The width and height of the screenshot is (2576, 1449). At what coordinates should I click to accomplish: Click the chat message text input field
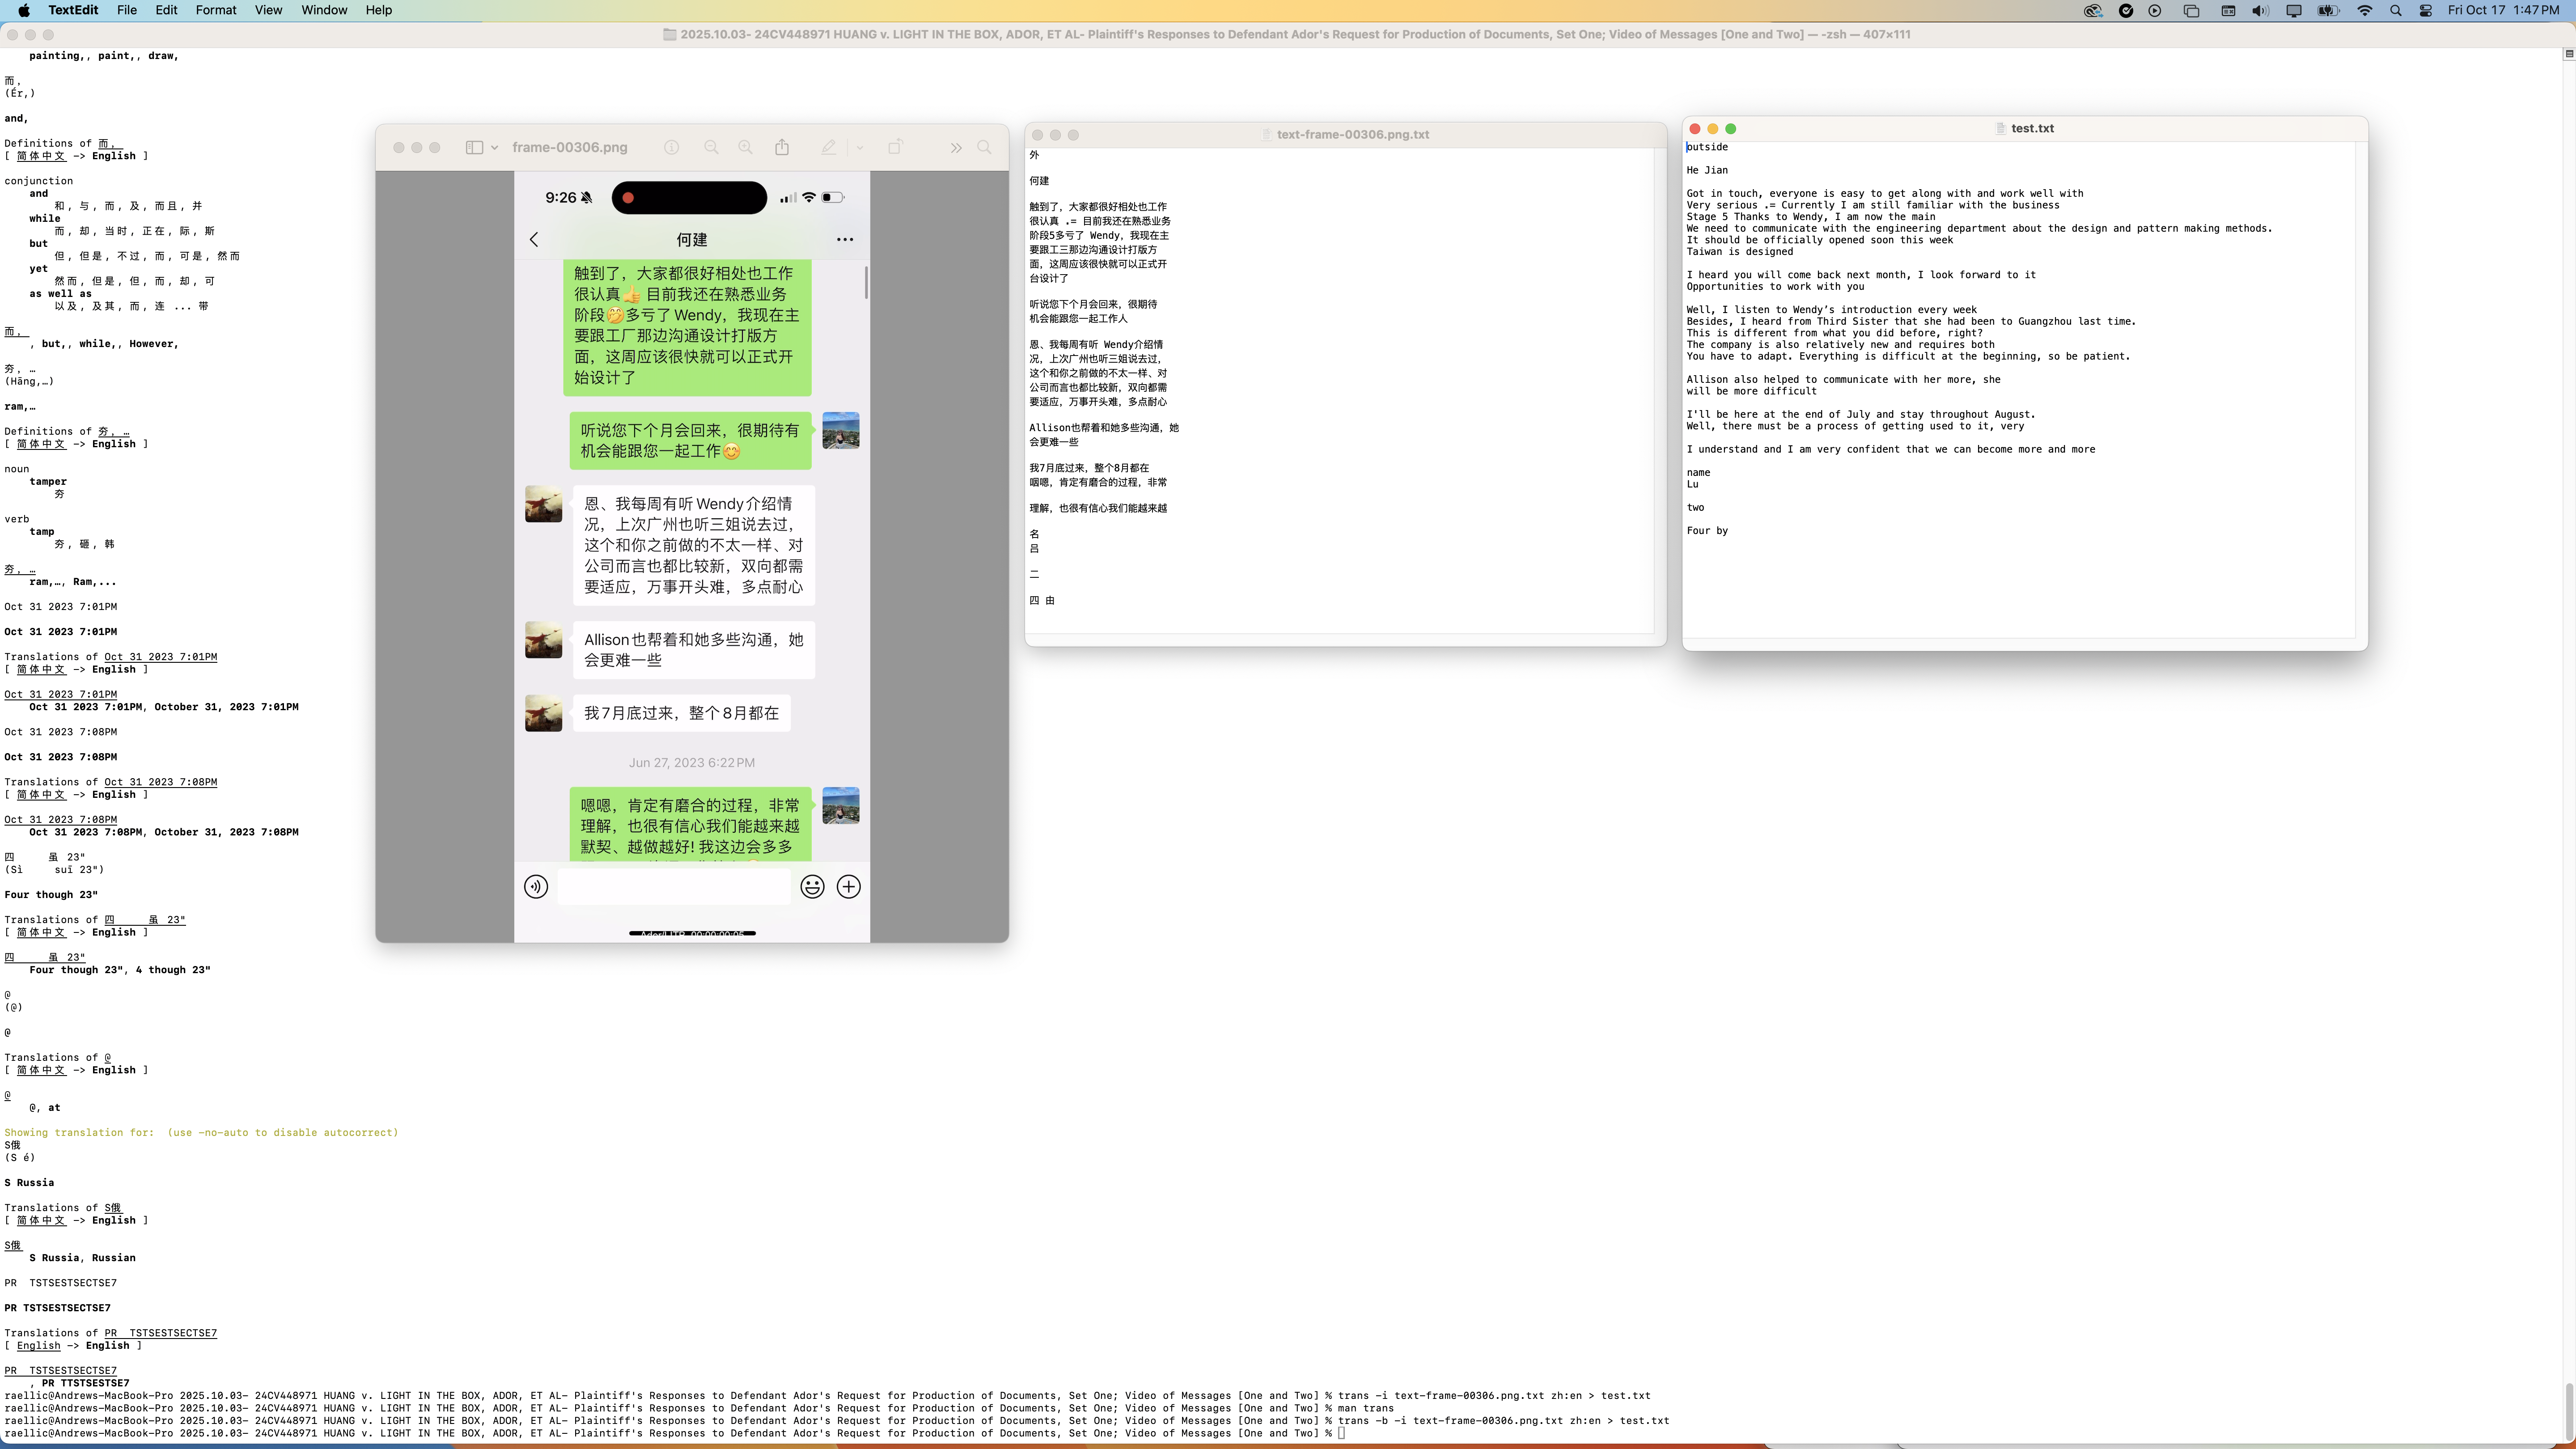coord(673,887)
